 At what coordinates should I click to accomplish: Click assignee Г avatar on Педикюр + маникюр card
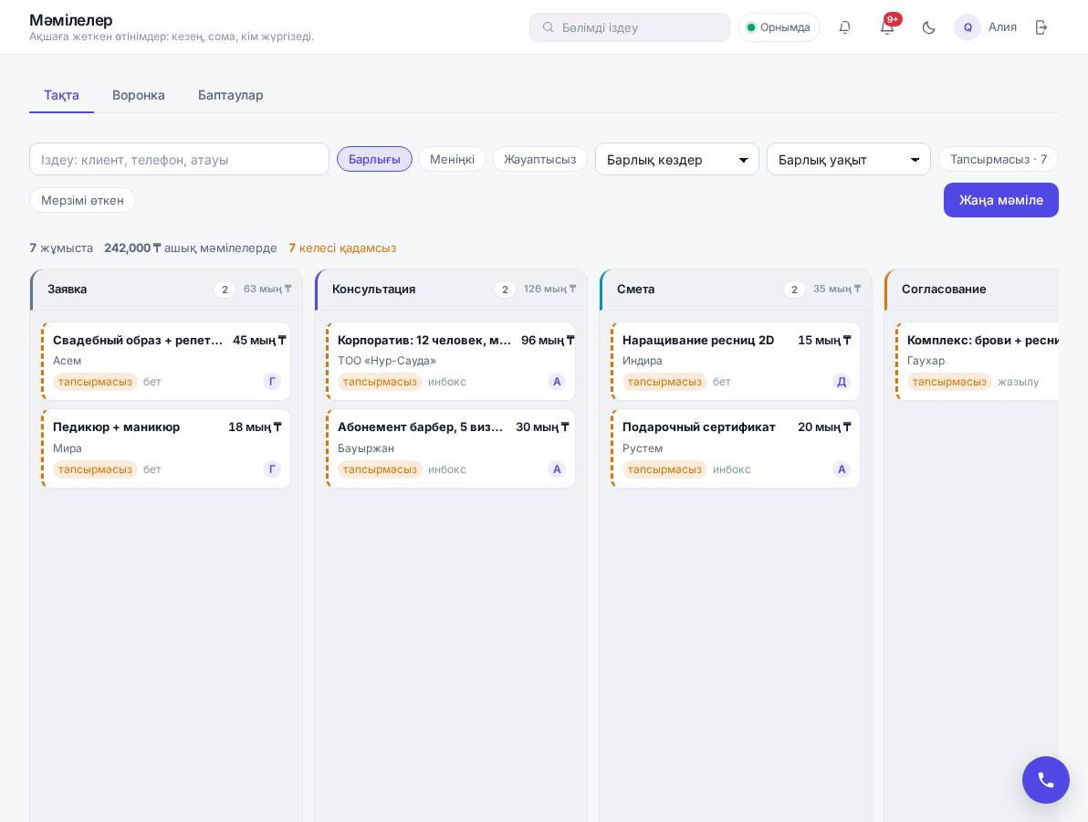pyautogui.click(x=272, y=469)
